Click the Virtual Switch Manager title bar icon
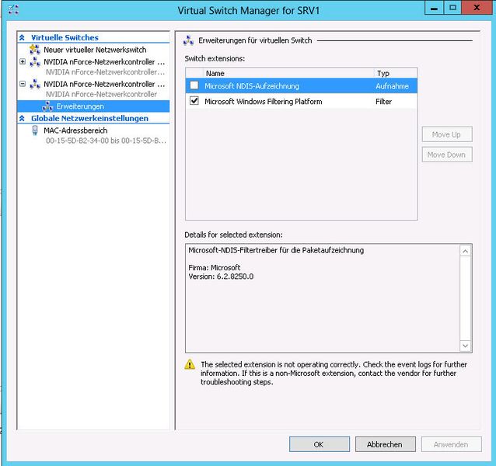This screenshot has height=466, width=496. [x=12, y=10]
